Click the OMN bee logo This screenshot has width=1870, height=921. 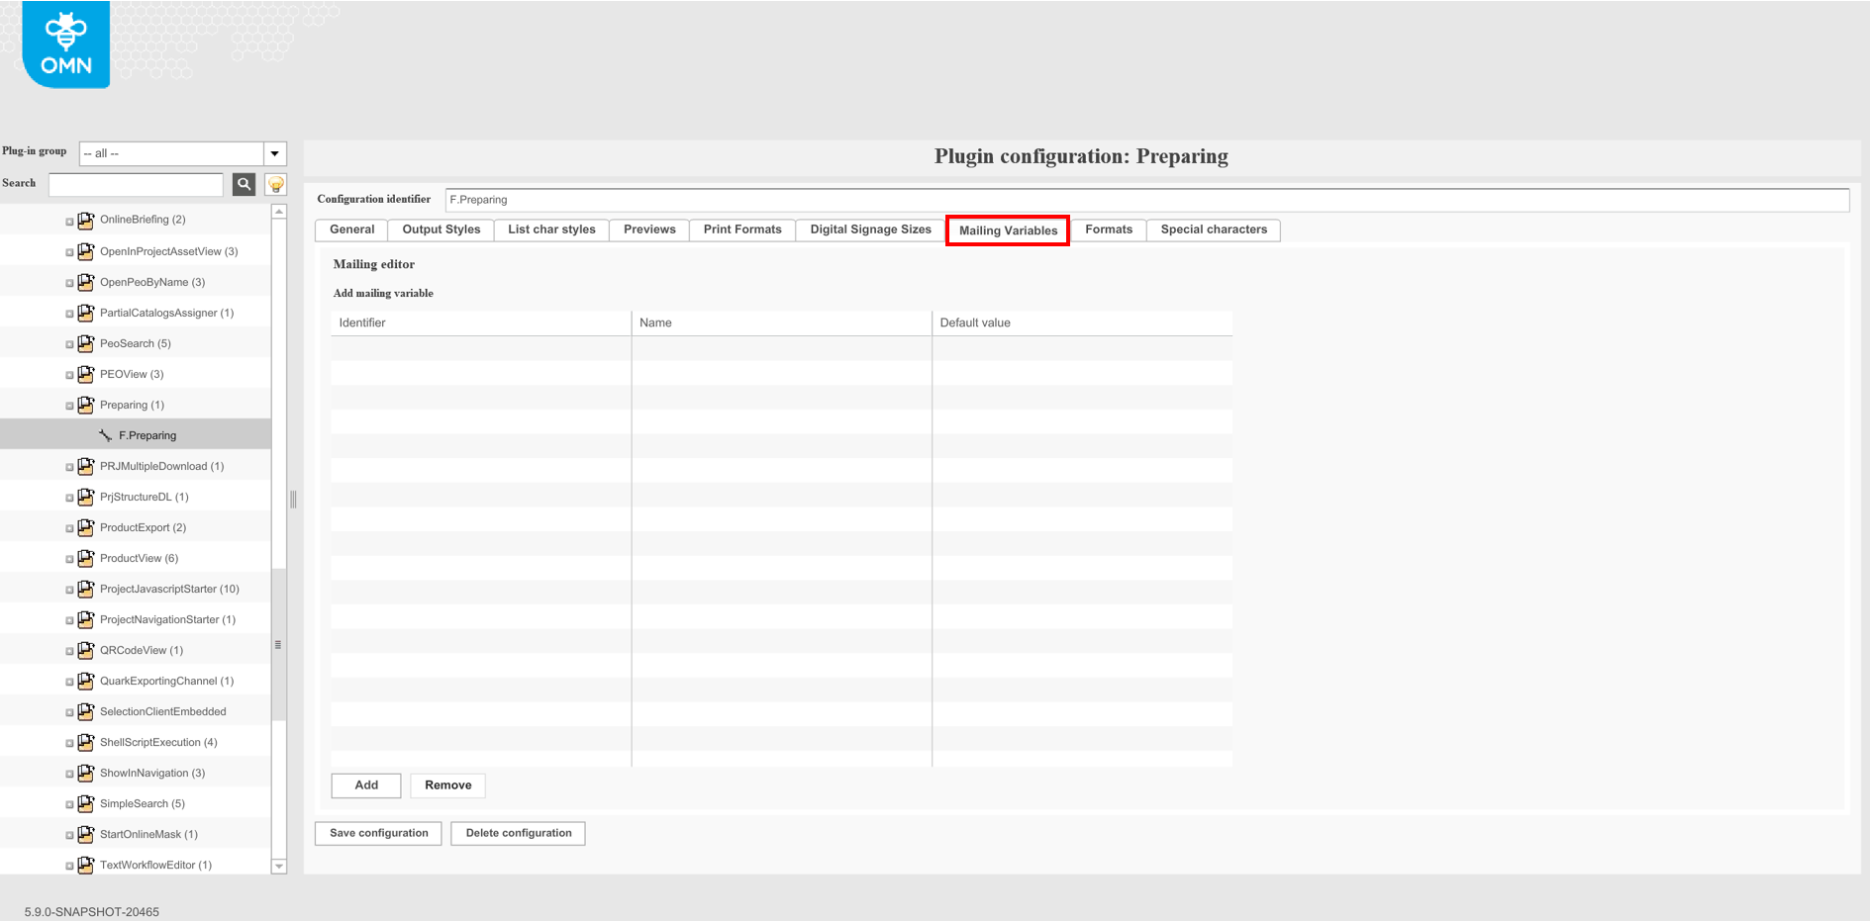pyautogui.click(x=65, y=44)
